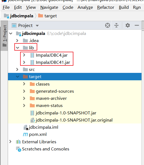Expand the maven-archiver folder
Image resolution: width=144 pixels, height=165 pixels.
24,98
